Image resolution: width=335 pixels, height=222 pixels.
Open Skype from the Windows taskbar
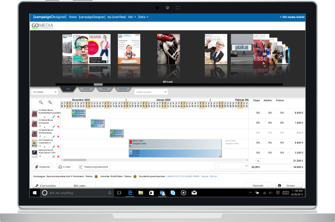click(172, 193)
